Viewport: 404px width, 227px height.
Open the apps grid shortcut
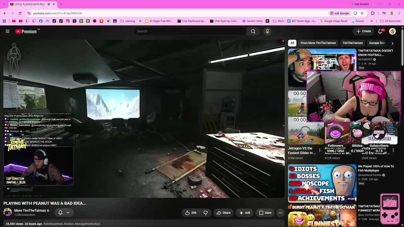pos(4,21)
